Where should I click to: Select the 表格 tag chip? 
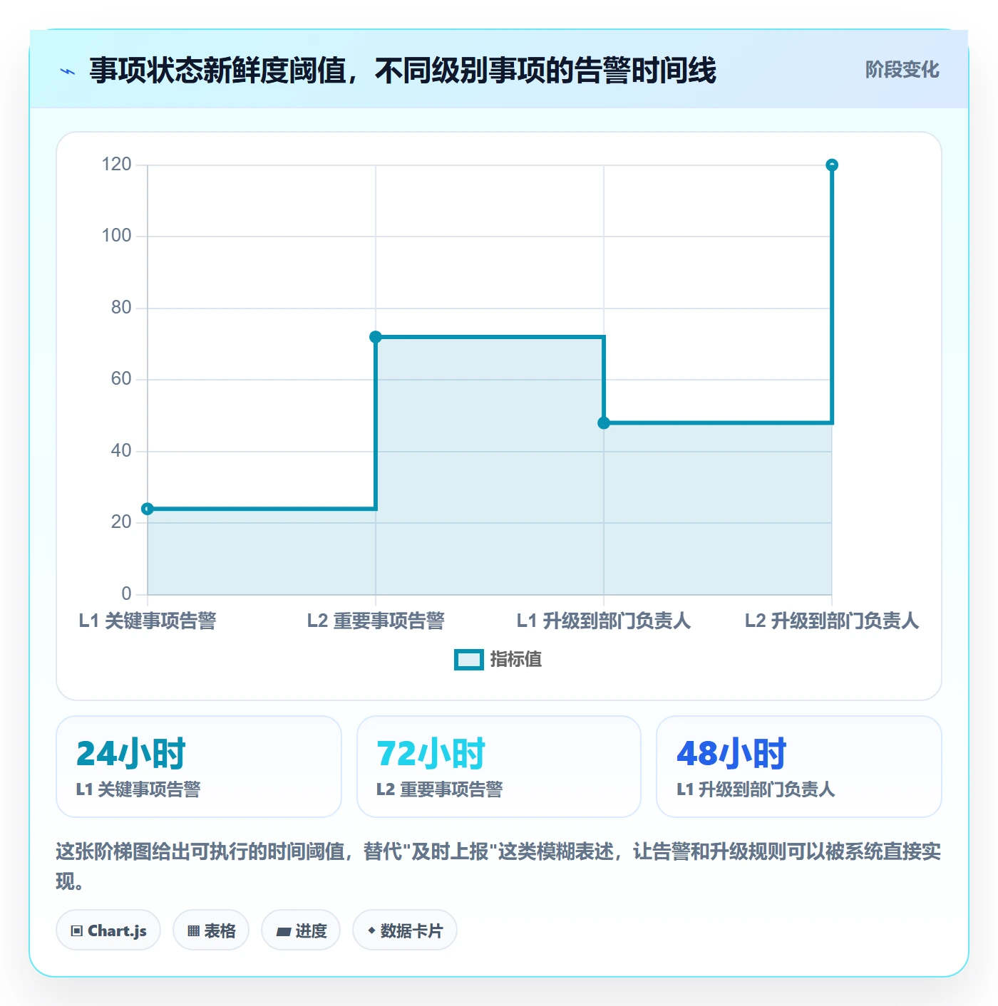coord(211,930)
